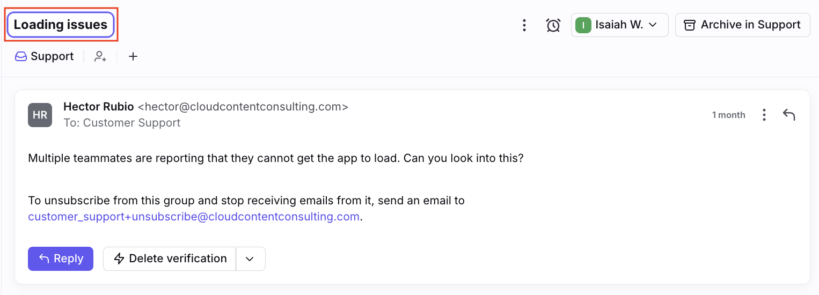Expand the chevron beside Delete verification
The height and width of the screenshot is (295, 819).
pos(250,259)
